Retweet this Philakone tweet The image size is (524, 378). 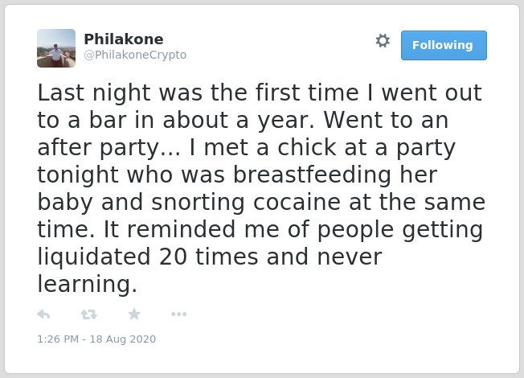pyautogui.click(x=89, y=314)
